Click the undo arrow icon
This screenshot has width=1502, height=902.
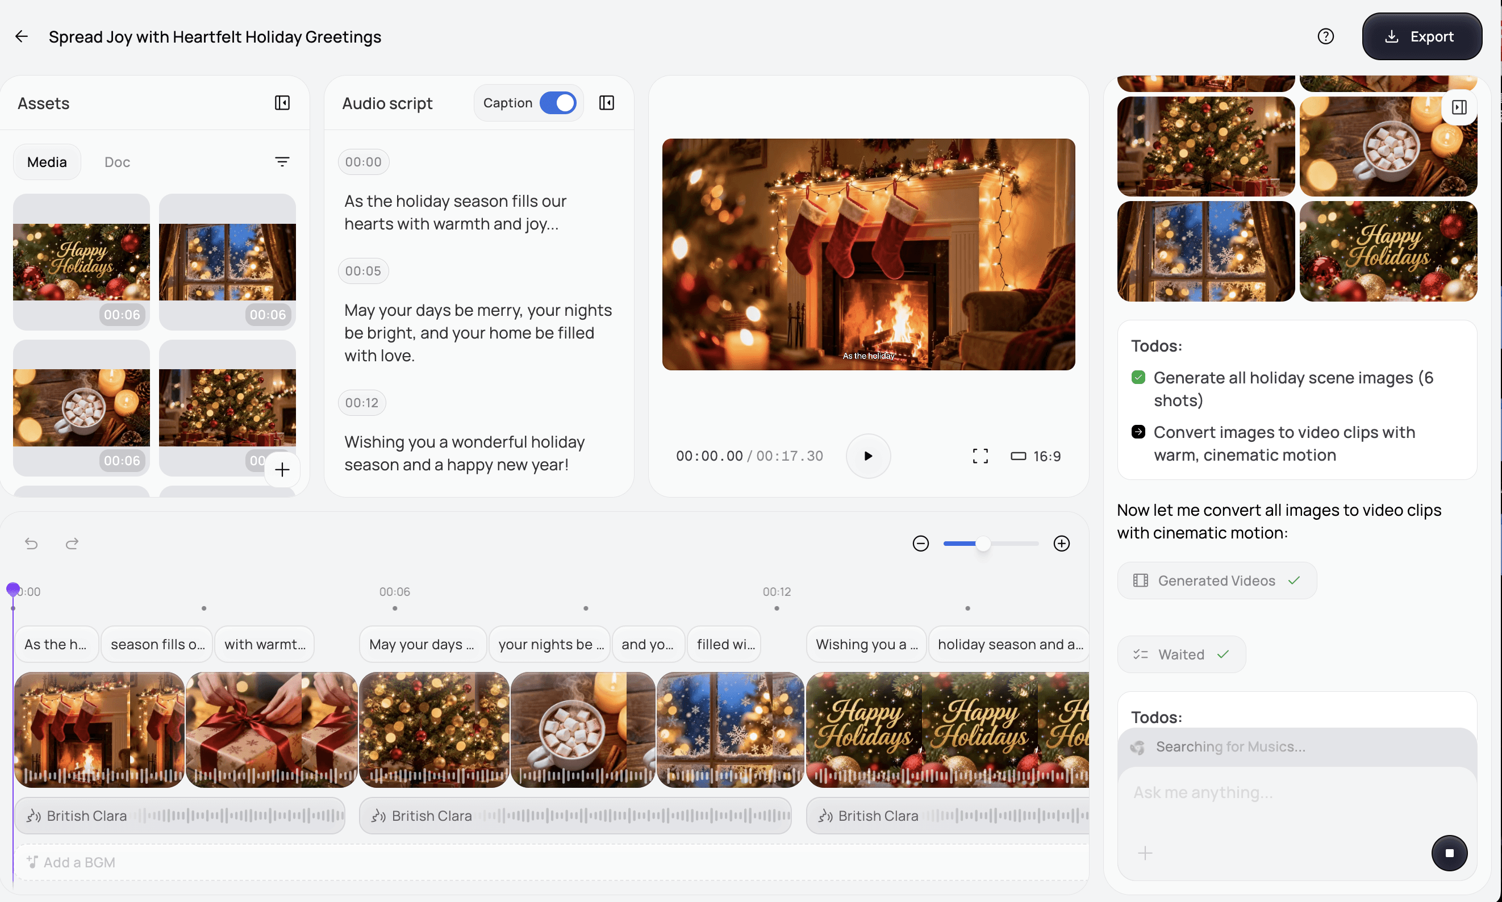pyautogui.click(x=32, y=543)
